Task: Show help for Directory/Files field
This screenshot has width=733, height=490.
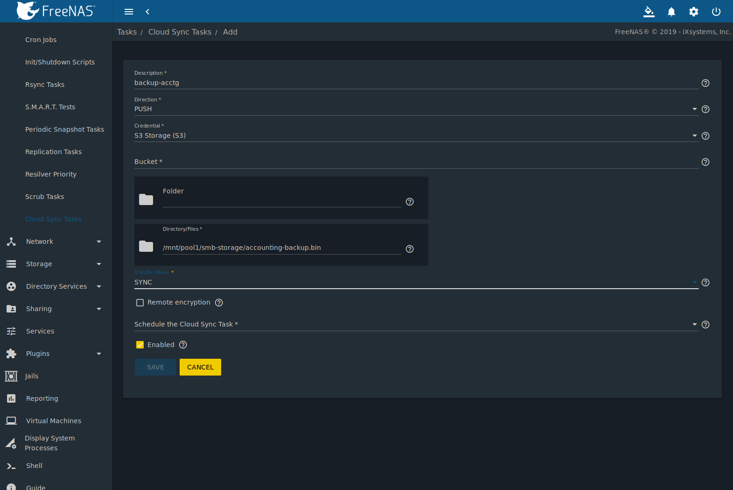Action: tap(410, 249)
